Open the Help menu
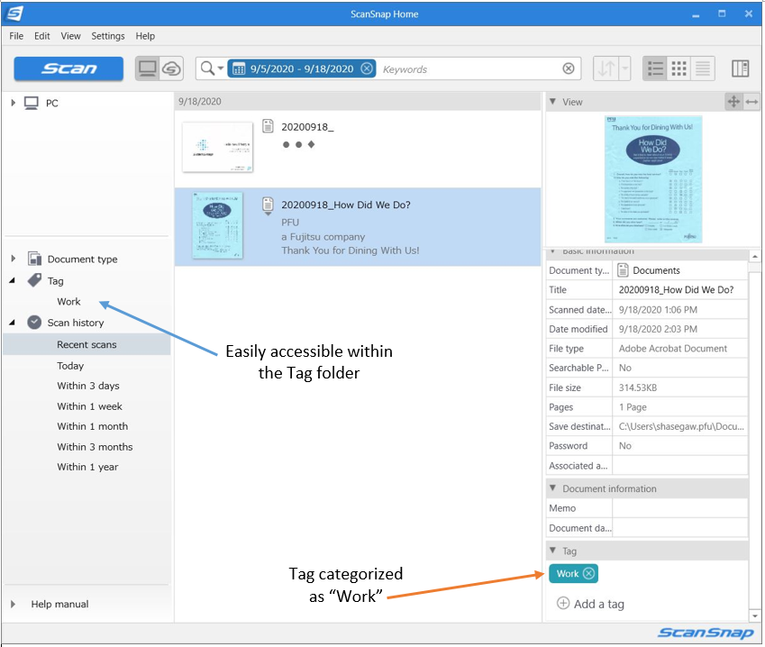 (145, 36)
